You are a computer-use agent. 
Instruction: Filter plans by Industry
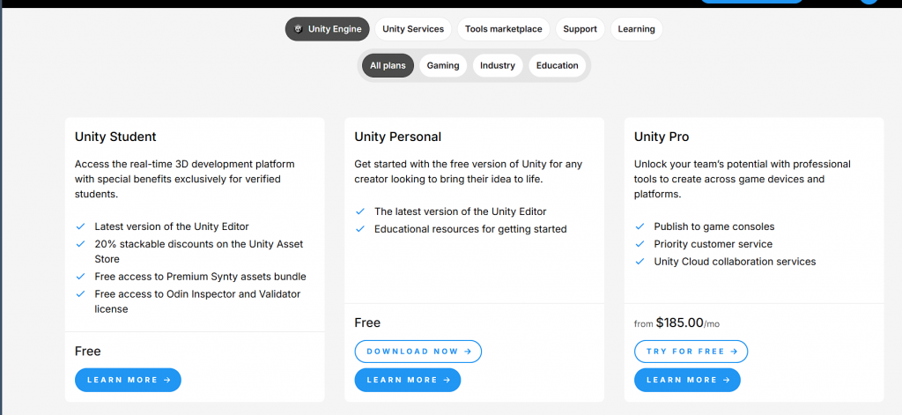498,65
